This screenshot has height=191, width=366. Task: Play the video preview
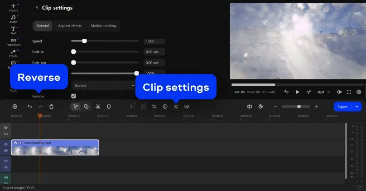point(297,92)
